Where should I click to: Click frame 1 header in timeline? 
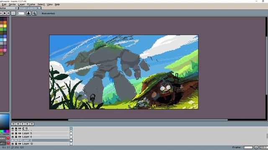pos(71,129)
